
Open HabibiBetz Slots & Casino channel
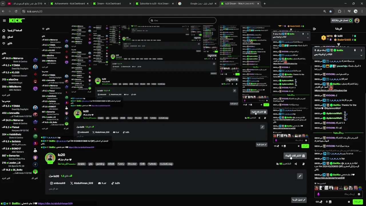coord(19,136)
